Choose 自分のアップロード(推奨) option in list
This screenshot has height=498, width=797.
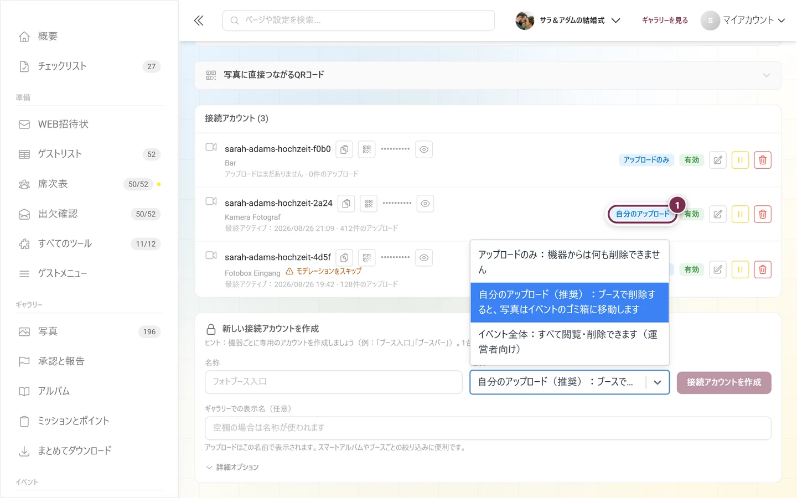(x=570, y=302)
